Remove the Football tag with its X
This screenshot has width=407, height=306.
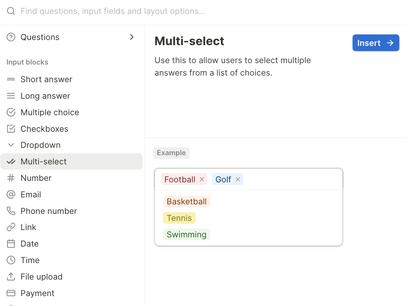[202, 179]
